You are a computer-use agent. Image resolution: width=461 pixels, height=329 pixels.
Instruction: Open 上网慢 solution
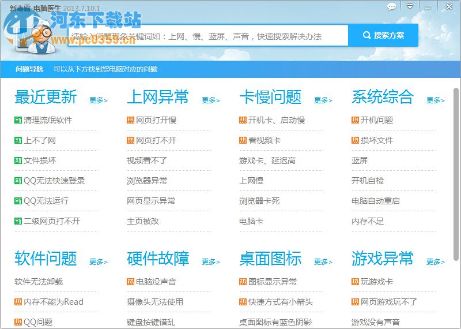click(251, 181)
